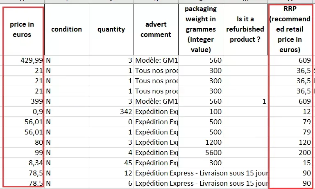Image resolution: width=315 pixels, height=189 pixels.
Task: Select the RRP cell showing 120
Action: 290,142
